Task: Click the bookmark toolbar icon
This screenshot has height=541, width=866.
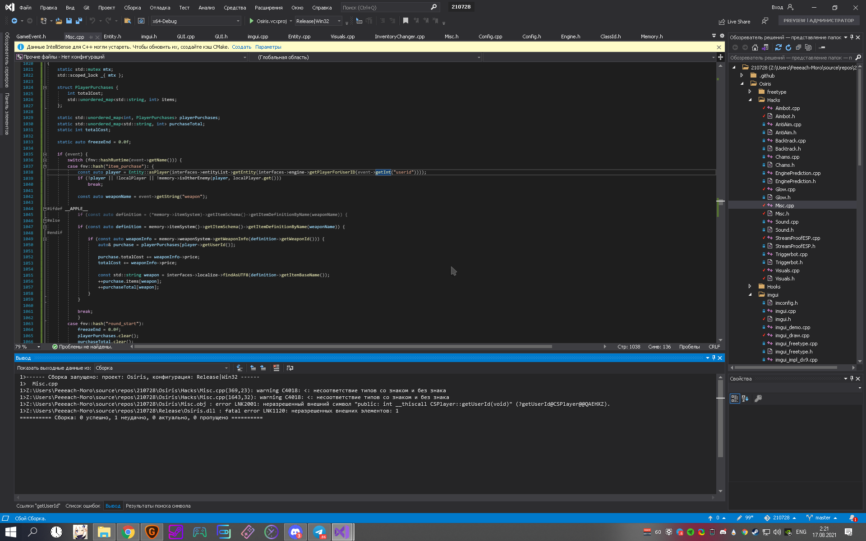Action: pyautogui.click(x=405, y=21)
